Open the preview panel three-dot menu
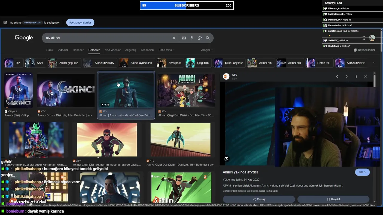Image resolution: width=383 pixels, height=215 pixels. tap(356, 76)
